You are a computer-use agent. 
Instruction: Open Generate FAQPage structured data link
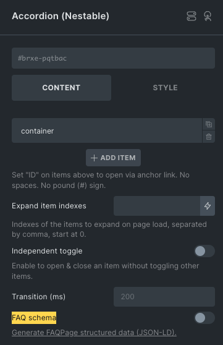click(x=94, y=333)
